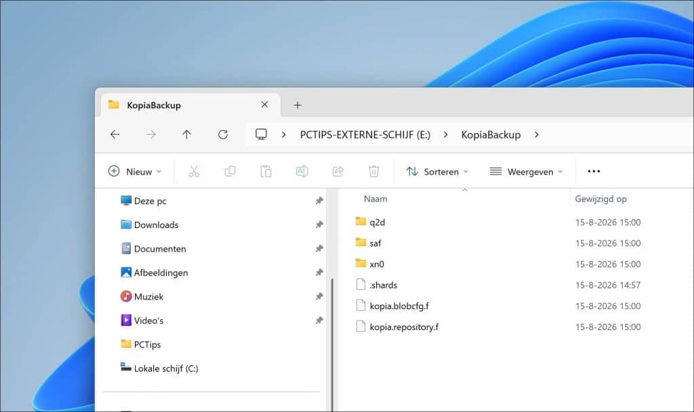Screen dimensions: 694x412
Task: Click KopiaBackup breadcrumb in address bar
Action: point(491,135)
